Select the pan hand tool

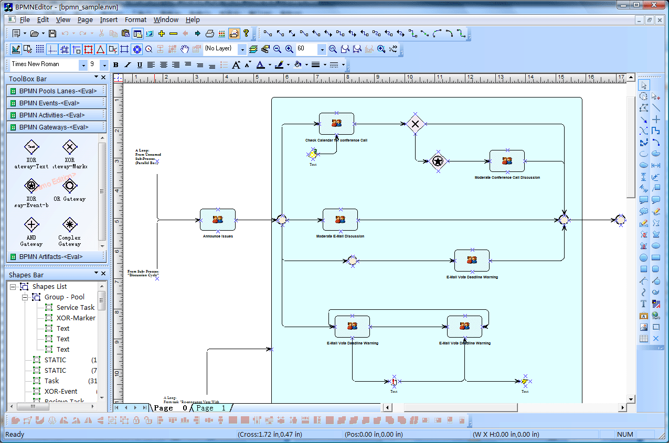pyautogui.click(x=185, y=49)
